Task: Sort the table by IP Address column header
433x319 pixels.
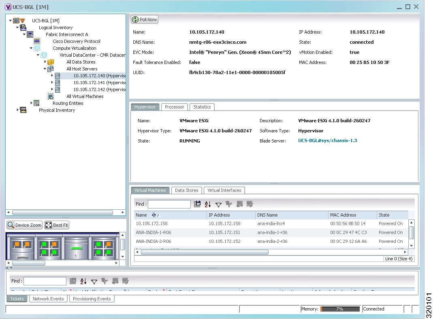Action: [x=231, y=215]
